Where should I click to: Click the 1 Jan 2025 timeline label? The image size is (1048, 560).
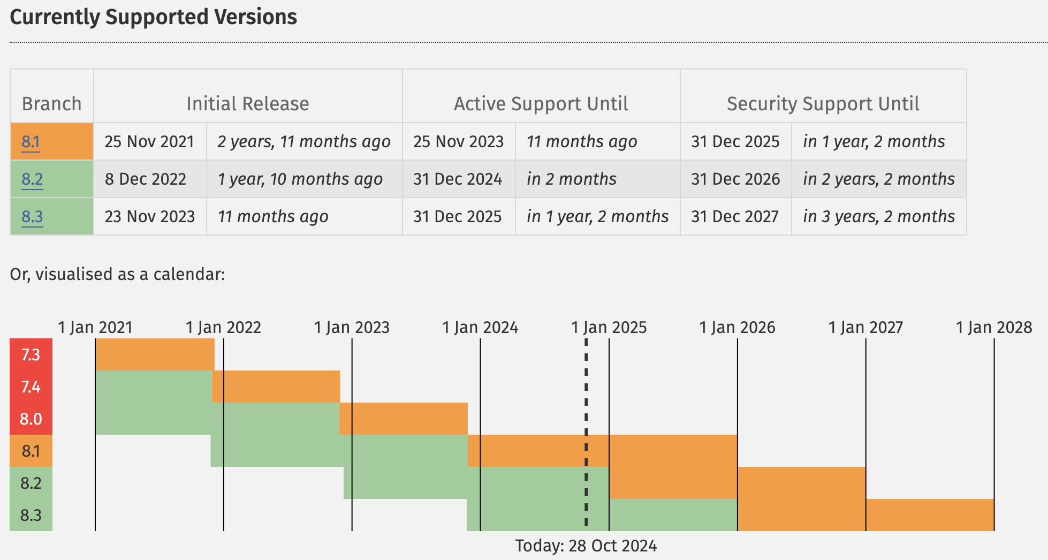[x=609, y=327]
